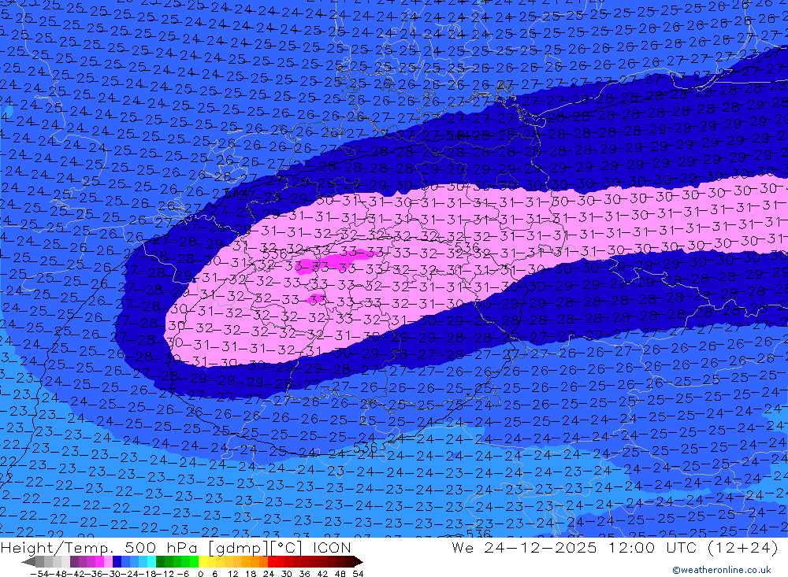Click the [°C] unit label in title
The height and width of the screenshot is (577, 788).
[x=287, y=548]
